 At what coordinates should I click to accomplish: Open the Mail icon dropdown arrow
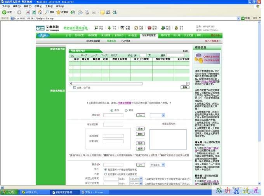[83, 12]
